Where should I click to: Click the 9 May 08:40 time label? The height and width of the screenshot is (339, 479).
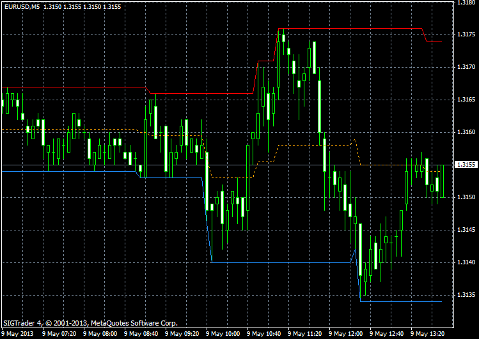coord(141,334)
